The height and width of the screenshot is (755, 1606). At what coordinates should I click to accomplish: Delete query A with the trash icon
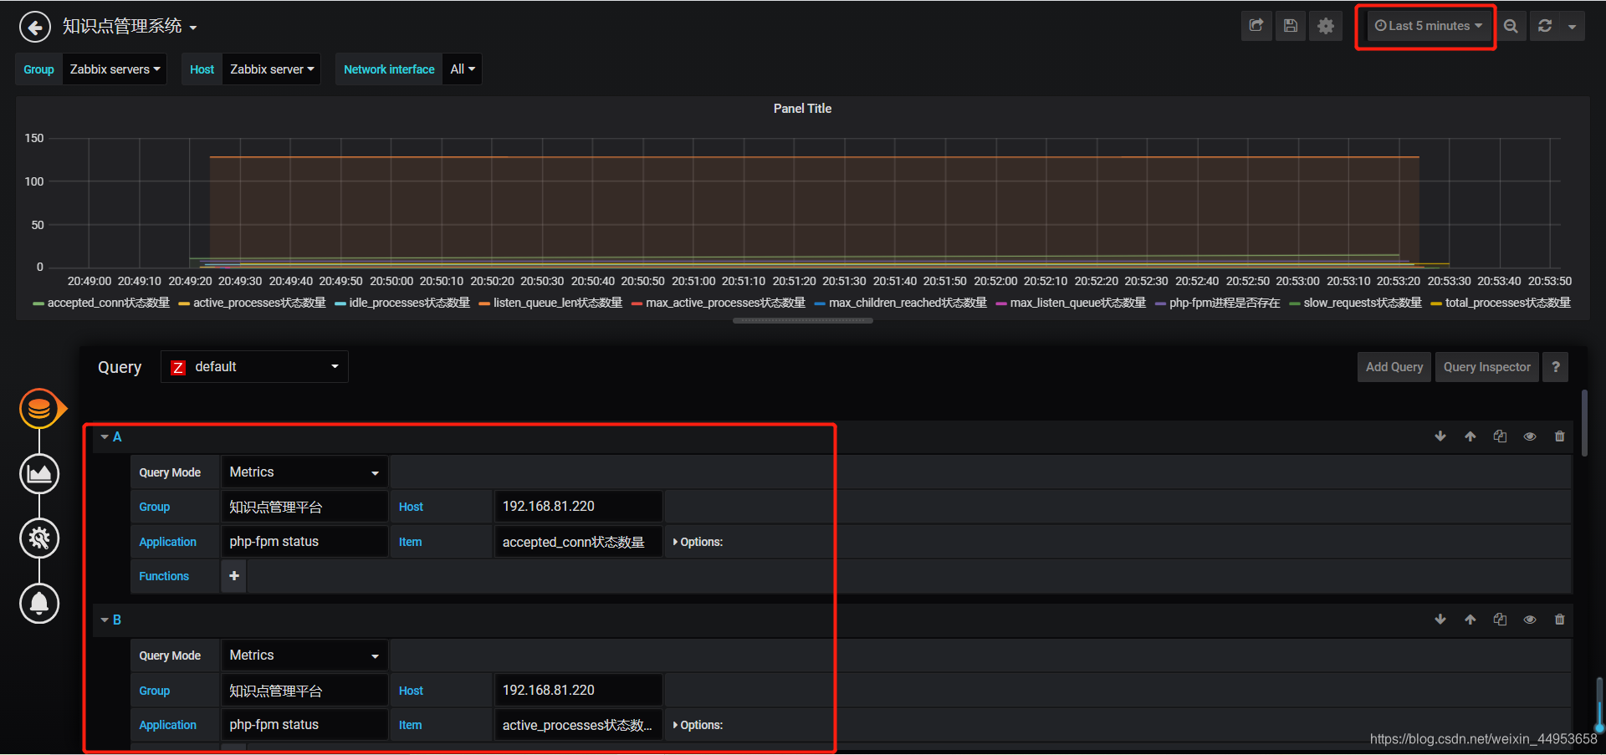point(1559,436)
